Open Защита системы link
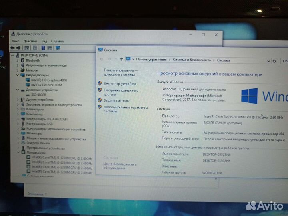288x216 pixels. [116, 101]
